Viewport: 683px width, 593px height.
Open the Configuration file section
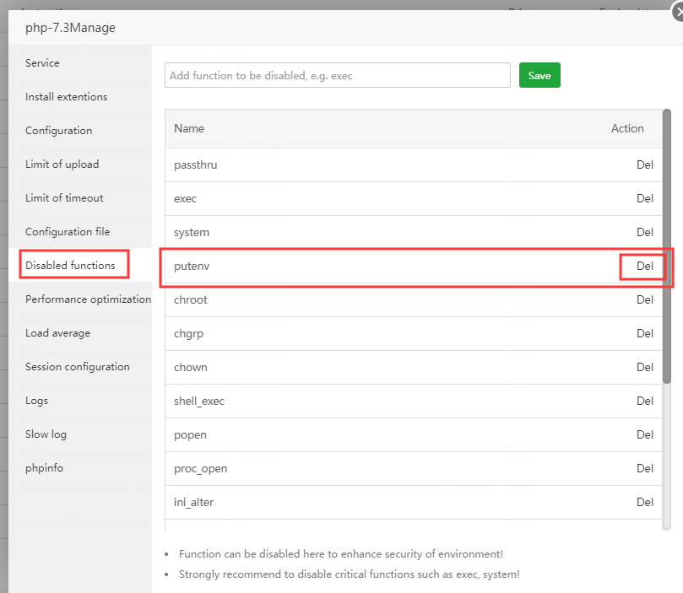click(68, 232)
